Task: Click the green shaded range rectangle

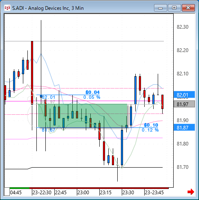Action: pos(83,116)
